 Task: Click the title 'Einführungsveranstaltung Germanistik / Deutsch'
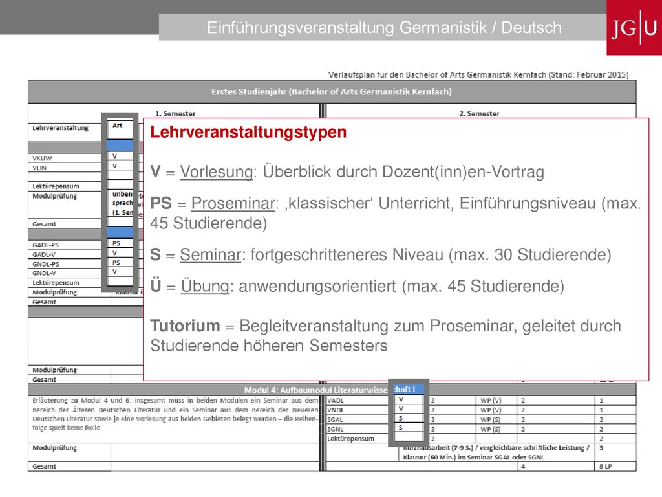tap(384, 27)
